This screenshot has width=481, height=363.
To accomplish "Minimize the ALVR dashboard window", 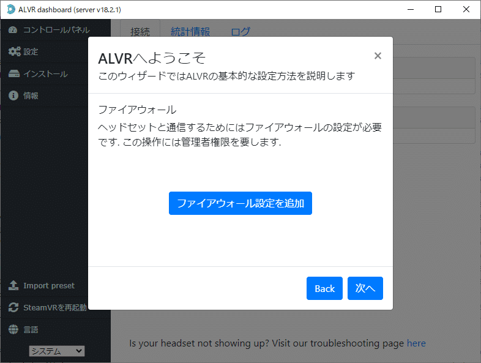I will (x=411, y=10).
